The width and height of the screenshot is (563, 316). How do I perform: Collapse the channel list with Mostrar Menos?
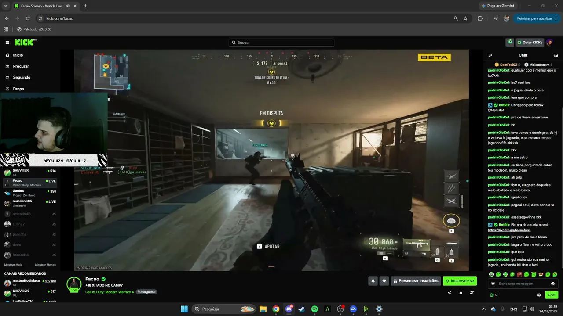click(x=45, y=265)
